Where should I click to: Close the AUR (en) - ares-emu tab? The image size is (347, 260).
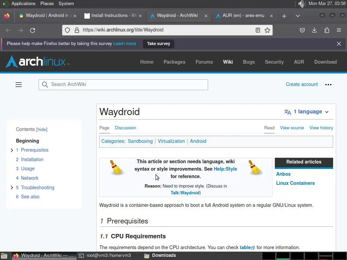271,16
